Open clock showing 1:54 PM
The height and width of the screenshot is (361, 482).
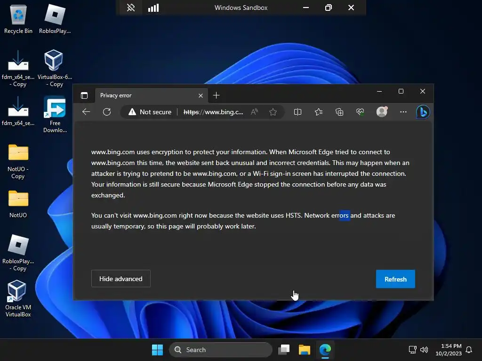(449, 350)
